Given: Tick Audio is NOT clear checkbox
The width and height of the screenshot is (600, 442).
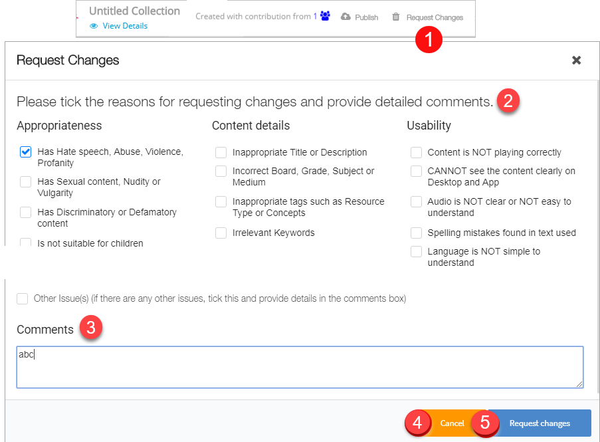Looking at the screenshot, I should 416,202.
